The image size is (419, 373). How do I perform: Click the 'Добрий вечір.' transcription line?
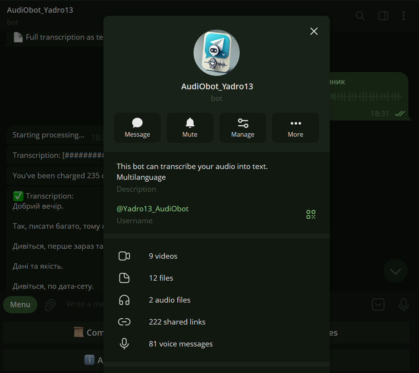pyautogui.click(x=38, y=206)
